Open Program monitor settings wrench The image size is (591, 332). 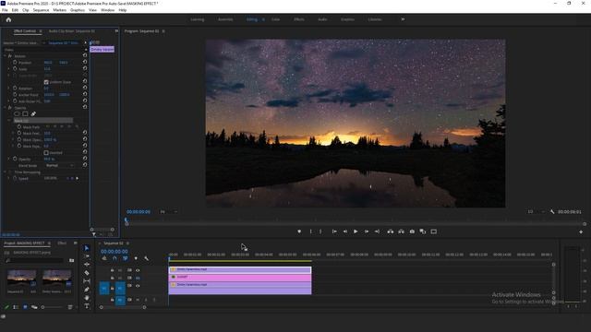pyautogui.click(x=552, y=212)
